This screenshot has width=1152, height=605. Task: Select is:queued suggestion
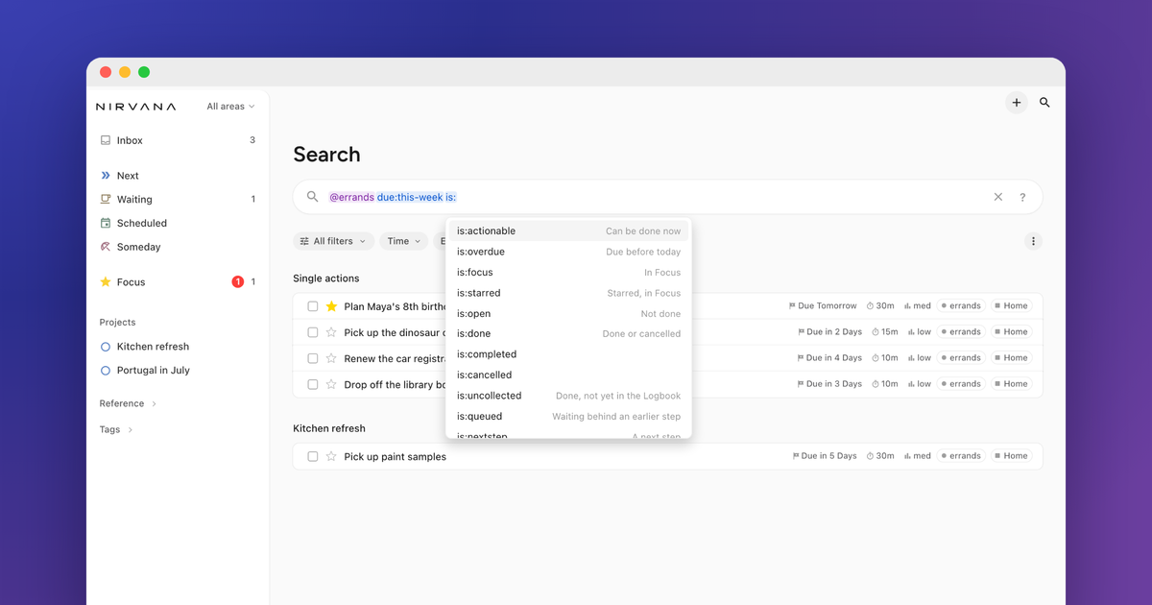(568, 417)
